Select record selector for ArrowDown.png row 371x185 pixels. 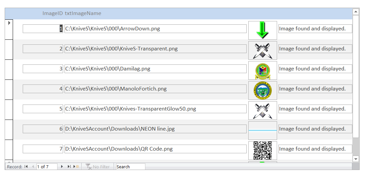point(9,29)
